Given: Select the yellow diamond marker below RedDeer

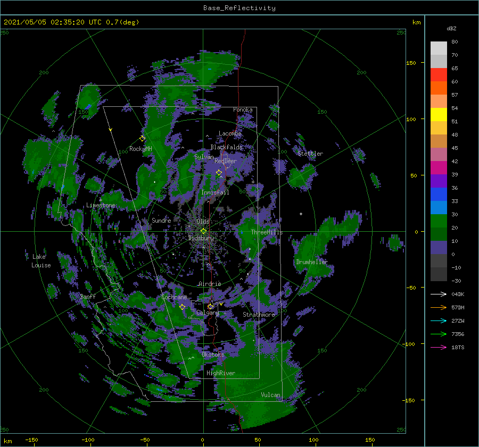Looking at the screenshot, I should click(219, 173).
